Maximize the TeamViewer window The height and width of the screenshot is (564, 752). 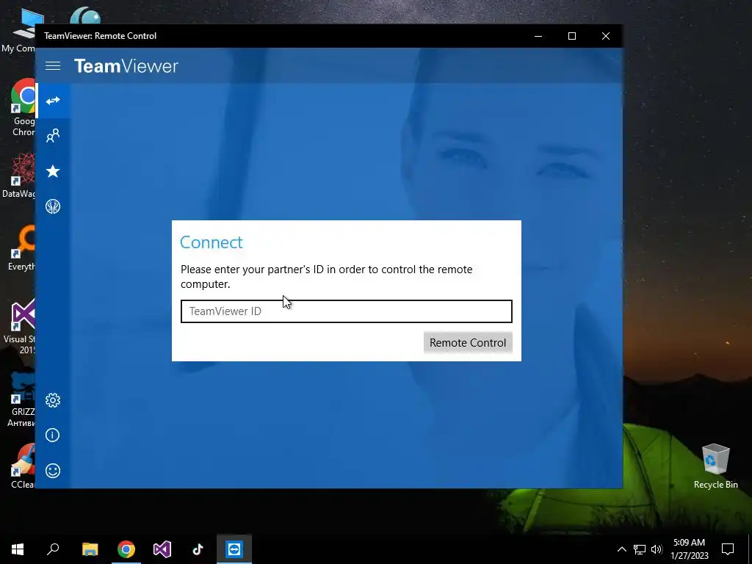click(x=571, y=36)
